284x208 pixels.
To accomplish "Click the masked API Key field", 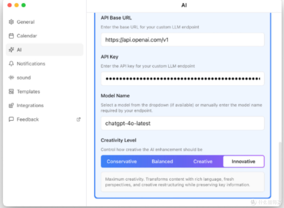I will [182, 79].
